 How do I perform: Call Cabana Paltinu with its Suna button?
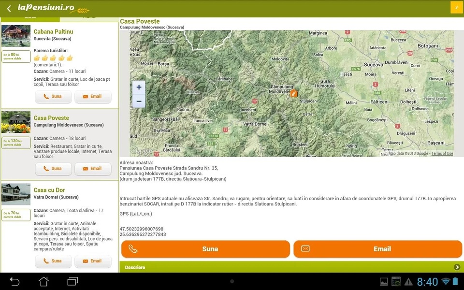pos(53,97)
